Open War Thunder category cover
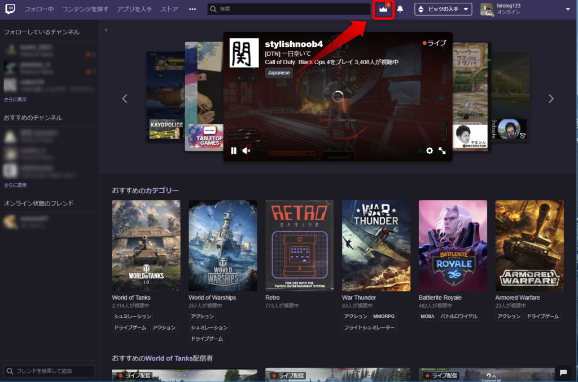This screenshot has width=578, height=382. point(376,246)
